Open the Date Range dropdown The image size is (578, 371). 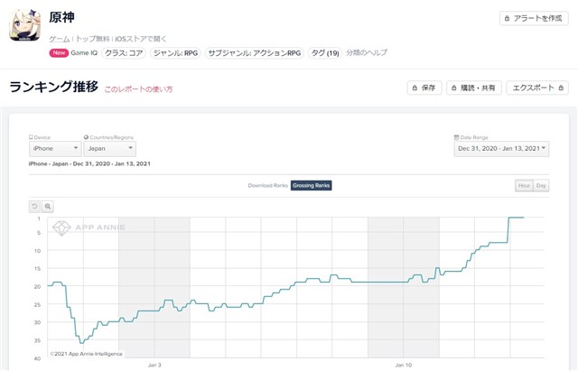tap(501, 148)
